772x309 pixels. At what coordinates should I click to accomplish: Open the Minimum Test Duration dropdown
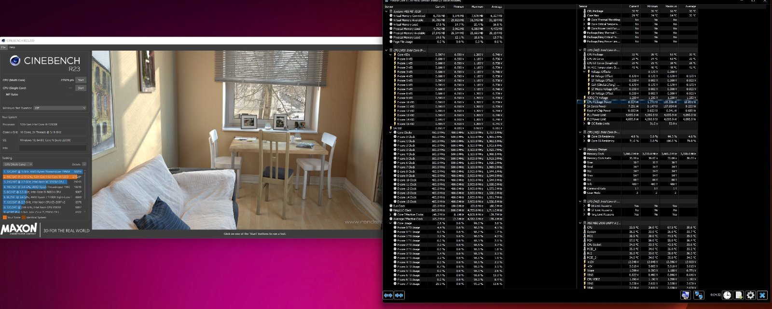point(60,108)
